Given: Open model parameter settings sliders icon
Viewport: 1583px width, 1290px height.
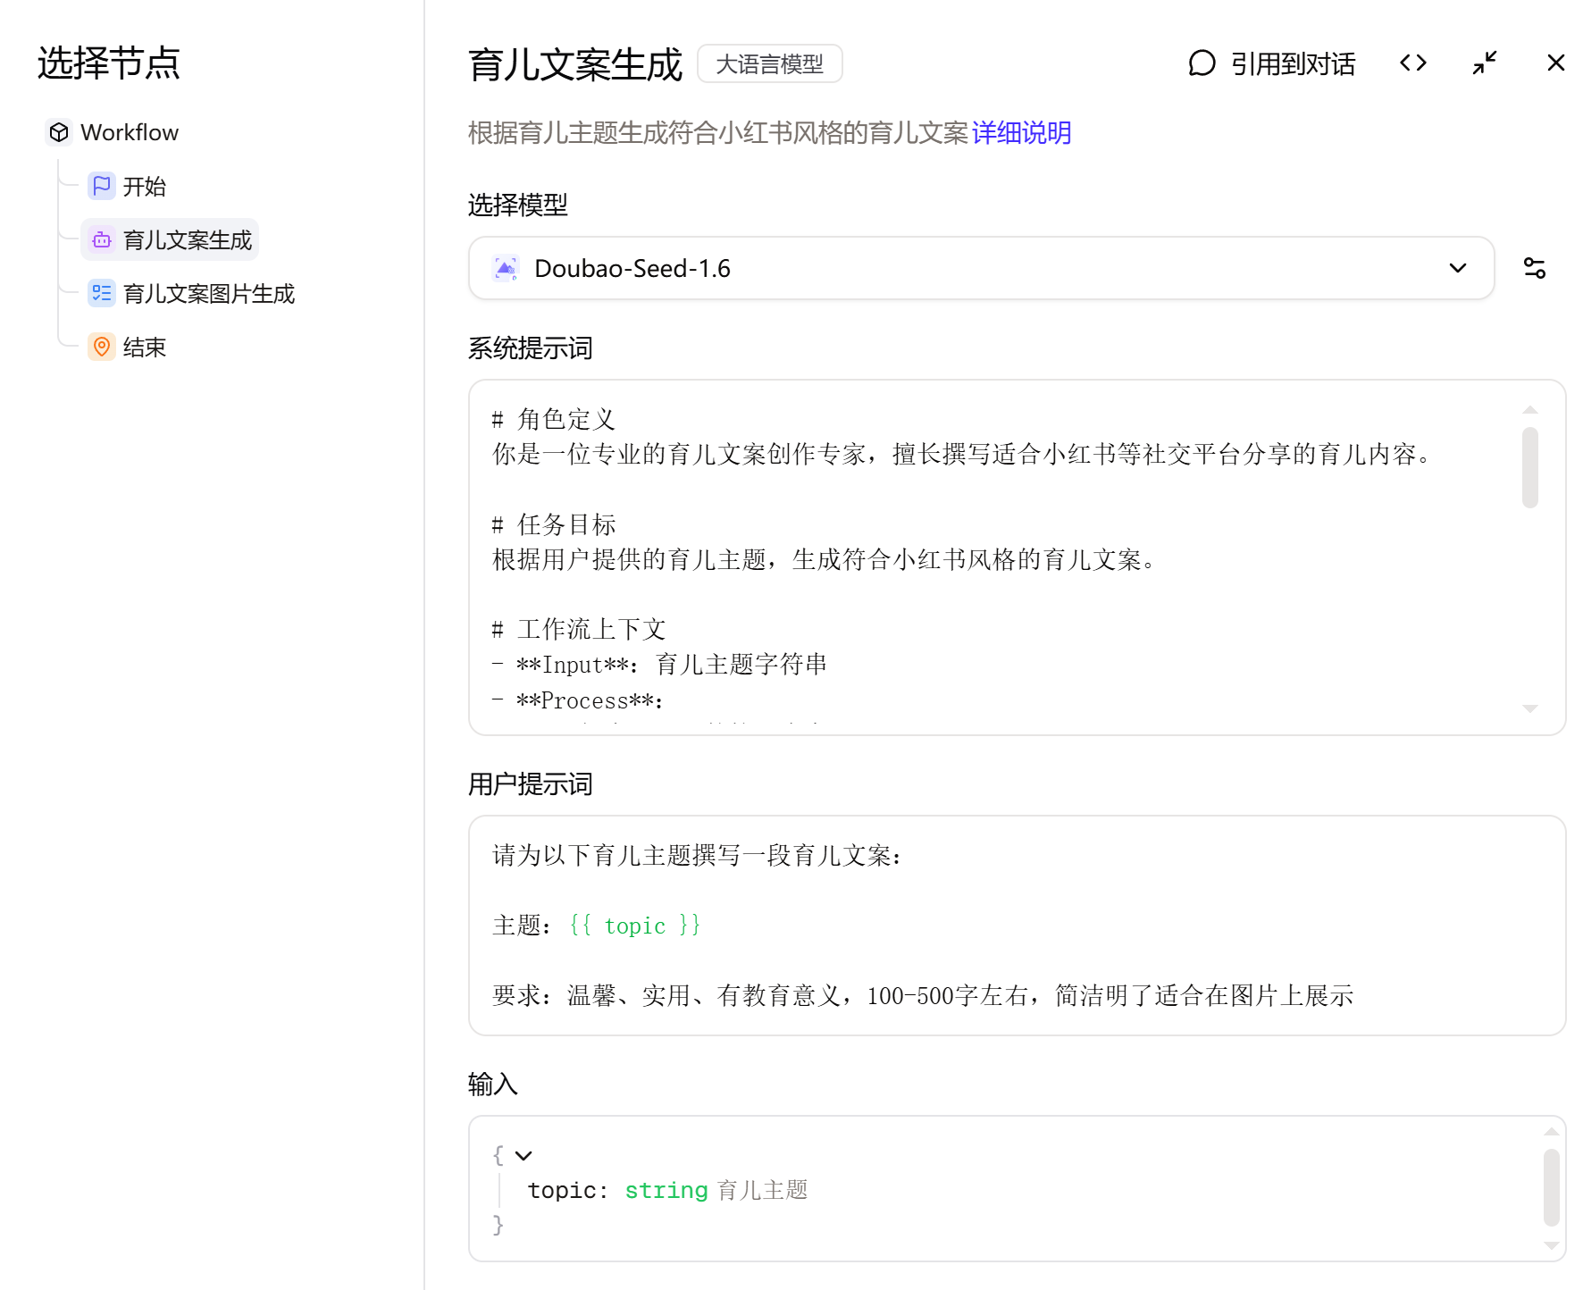Looking at the screenshot, I should pyautogui.click(x=1534, y=268).
